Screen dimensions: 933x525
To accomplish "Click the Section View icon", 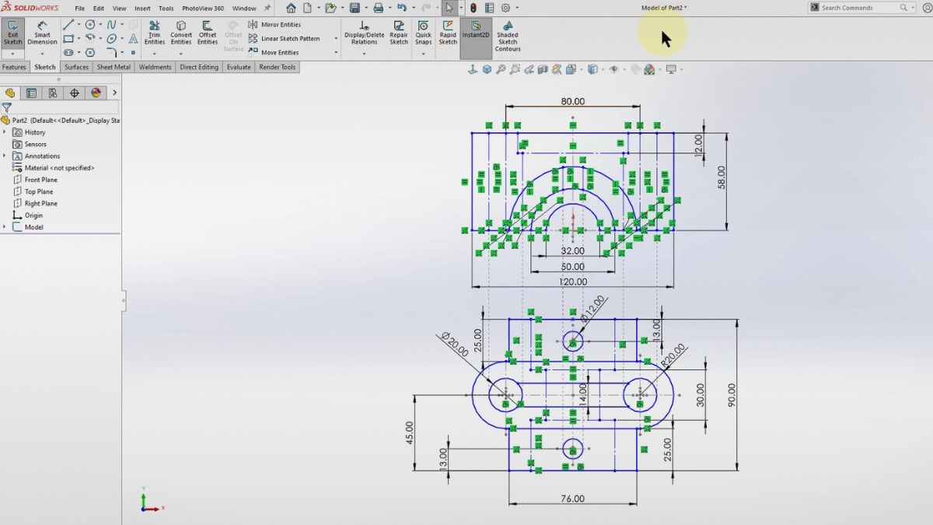I will pyautogui.click(x=543, y=69).
